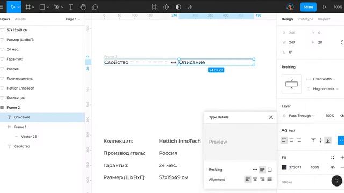
Task: Switch to the Layers tab
Action: point(5,19)
